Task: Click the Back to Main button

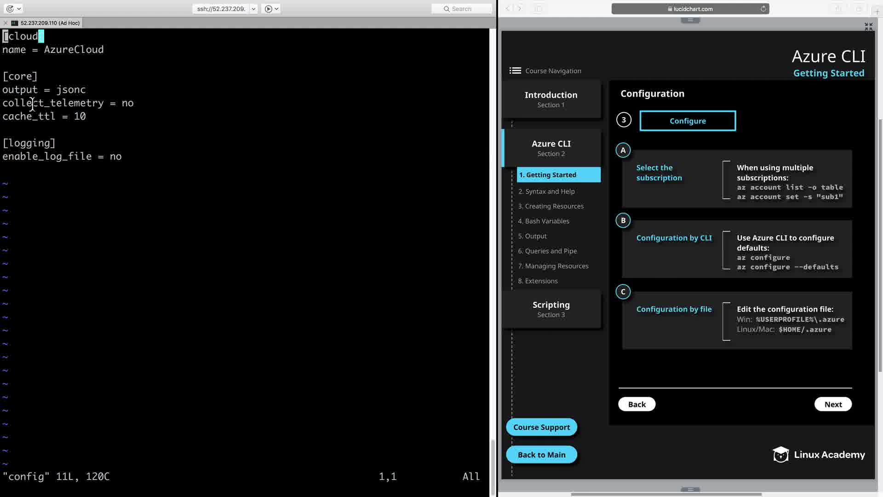Action: click(x=541, y=455)
